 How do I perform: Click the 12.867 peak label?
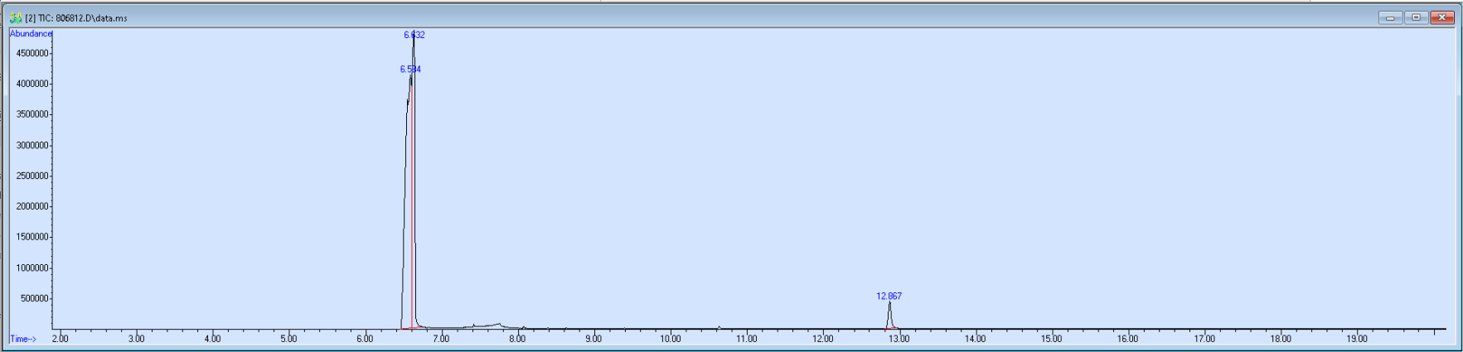point(889,296)
